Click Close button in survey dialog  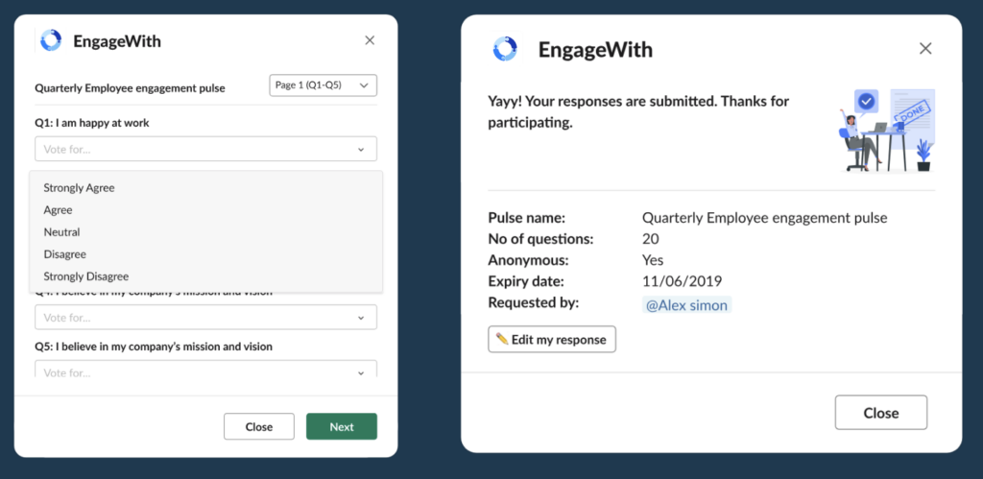click(259, 427)
